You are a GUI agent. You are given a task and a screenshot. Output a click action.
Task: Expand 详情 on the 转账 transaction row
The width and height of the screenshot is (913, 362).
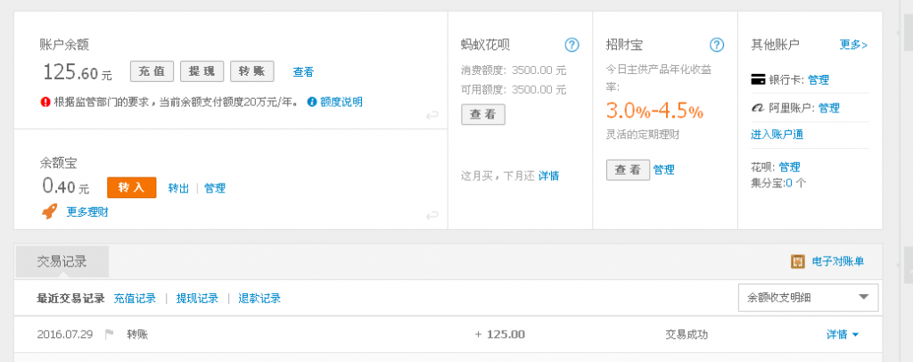coord(843,334)
